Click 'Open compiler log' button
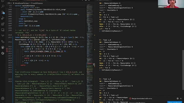184x103 pixels. click(175, 102)
